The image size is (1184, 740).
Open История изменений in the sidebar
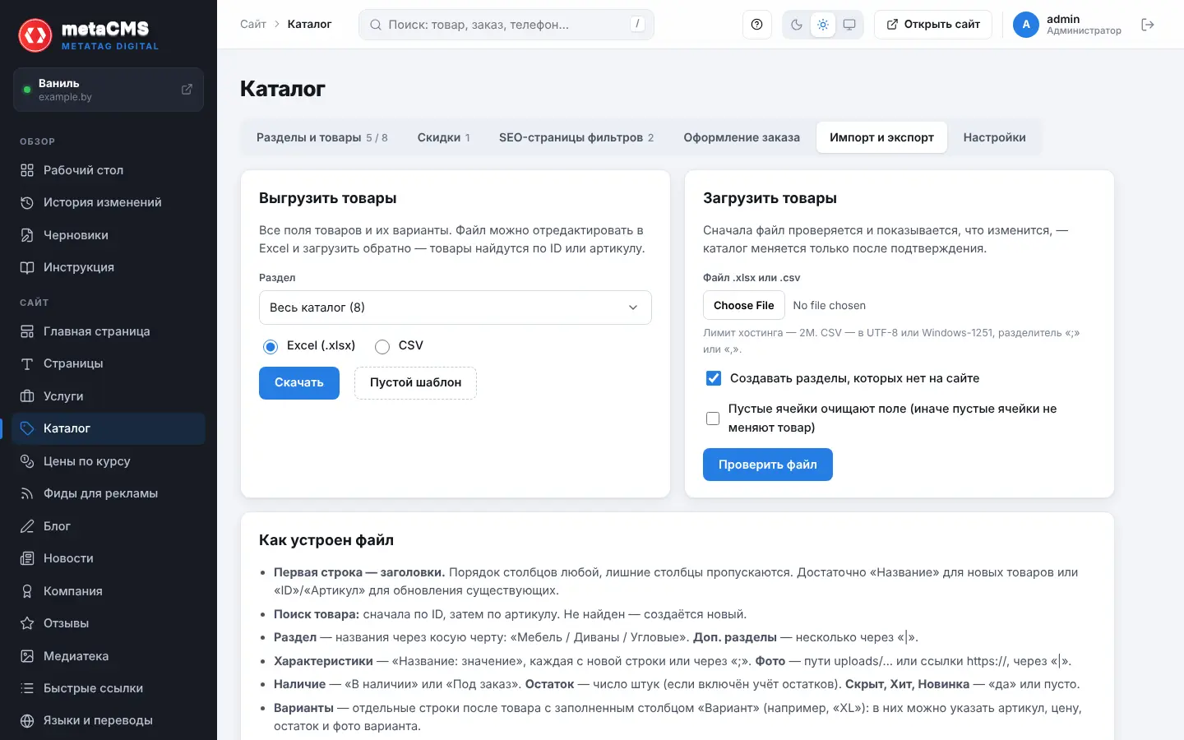point(109,202)
